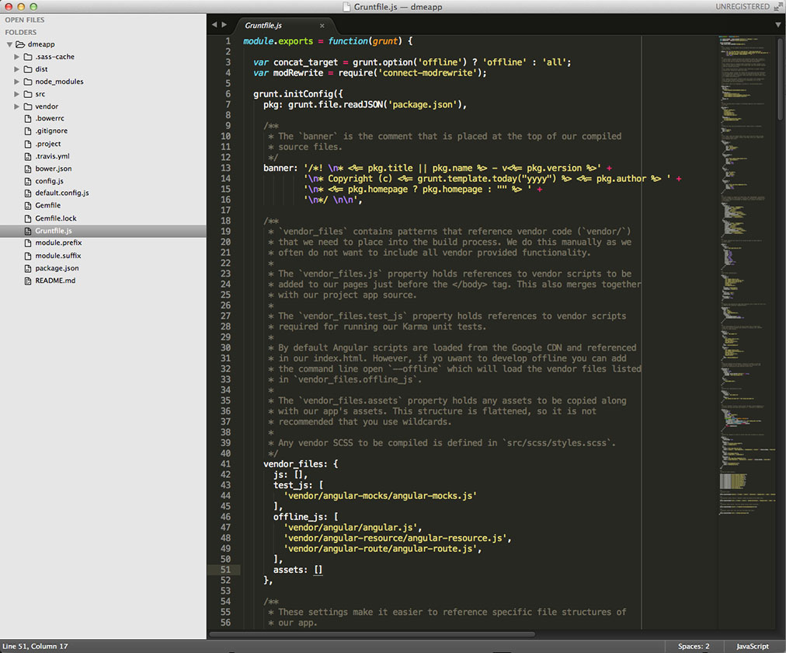Open the tab list dropdown at top right
This screenshot has height=653, width=786.
(x=777, y=24)
